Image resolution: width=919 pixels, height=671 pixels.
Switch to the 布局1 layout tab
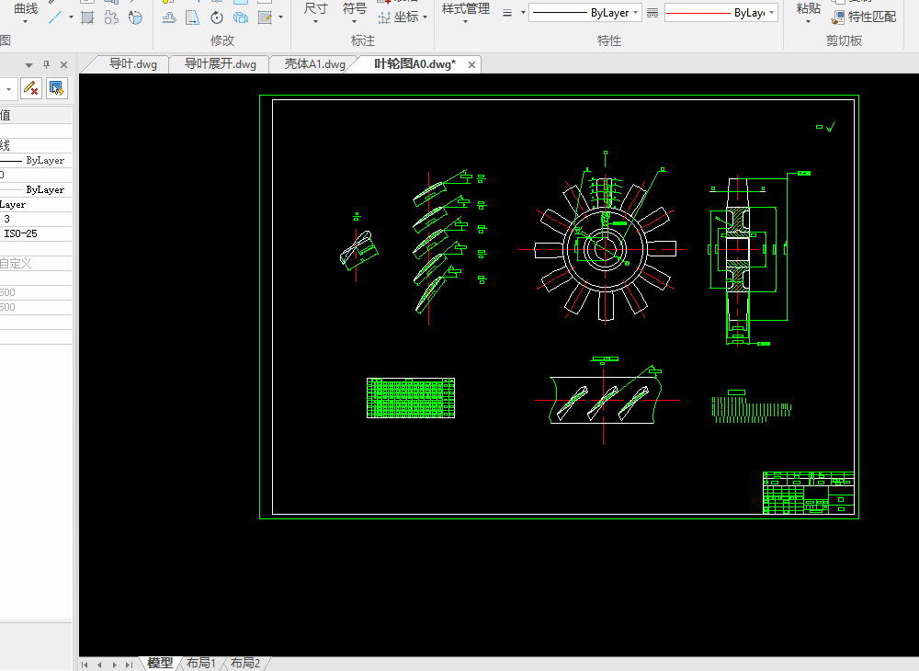(200, 663)
